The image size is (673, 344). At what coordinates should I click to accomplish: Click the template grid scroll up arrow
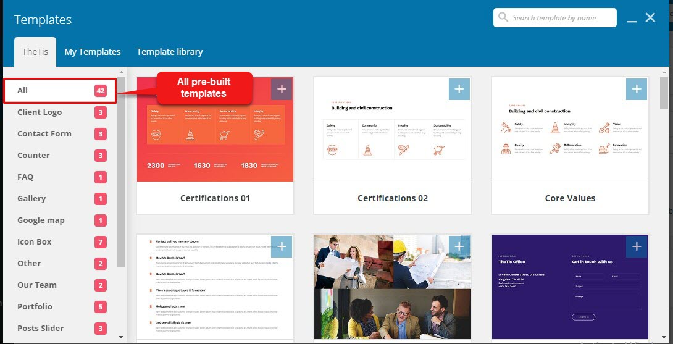(x=664, y=73)
